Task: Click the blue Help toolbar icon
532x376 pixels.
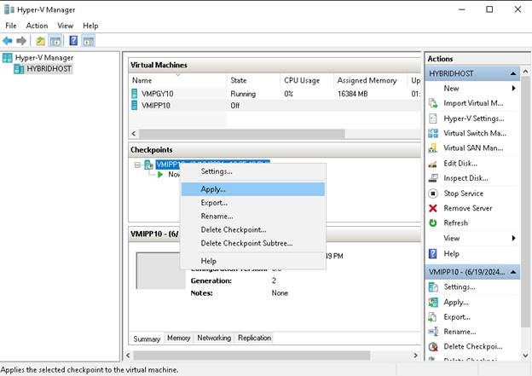Action: coord(73,41)
